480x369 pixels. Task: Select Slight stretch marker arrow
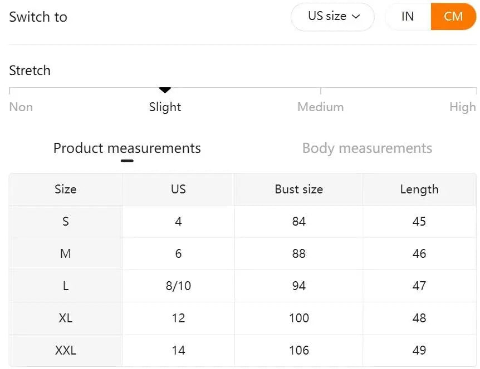165,89
